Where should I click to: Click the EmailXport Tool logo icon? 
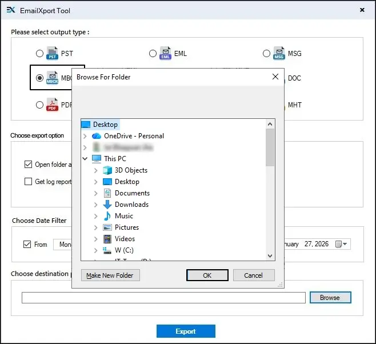(11, 10)
